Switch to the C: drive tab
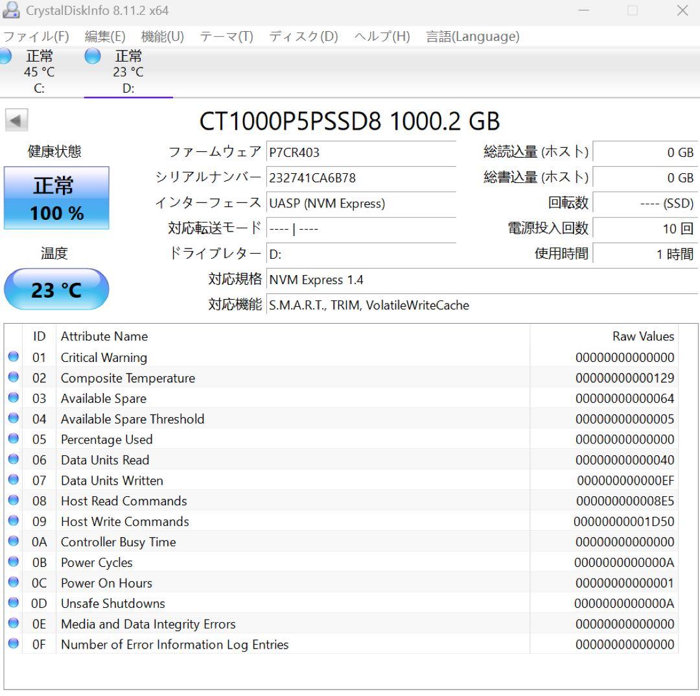This screenshot has height=696, width=700. click(38, 71)
